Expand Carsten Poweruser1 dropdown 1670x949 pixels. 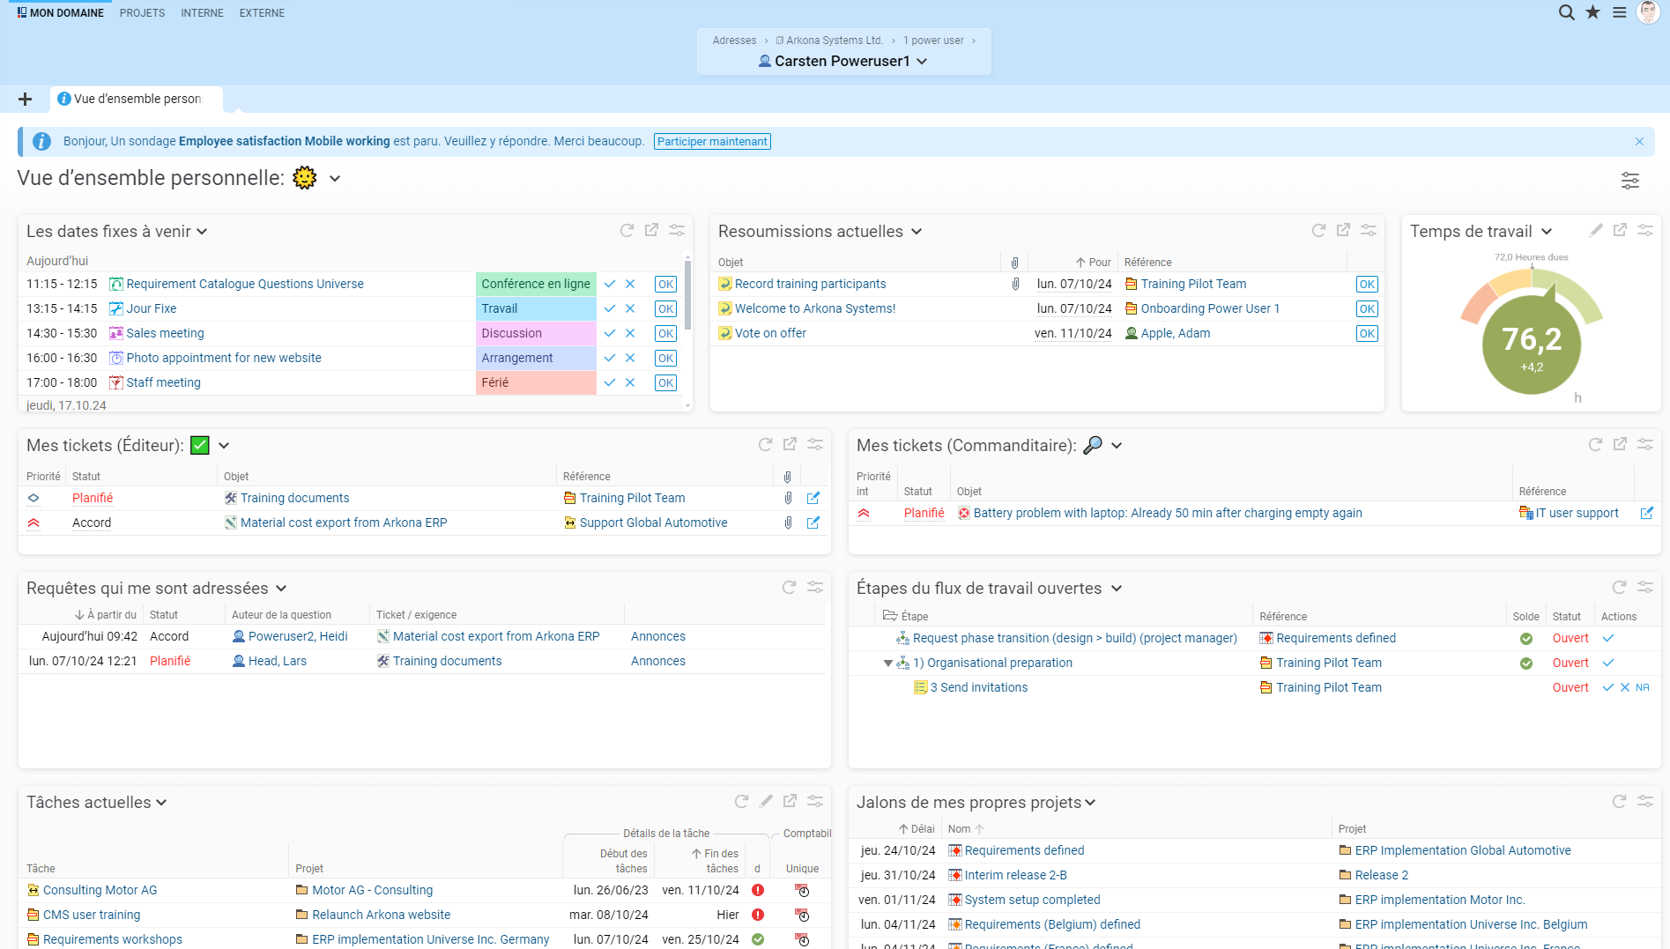click(922, 62)
